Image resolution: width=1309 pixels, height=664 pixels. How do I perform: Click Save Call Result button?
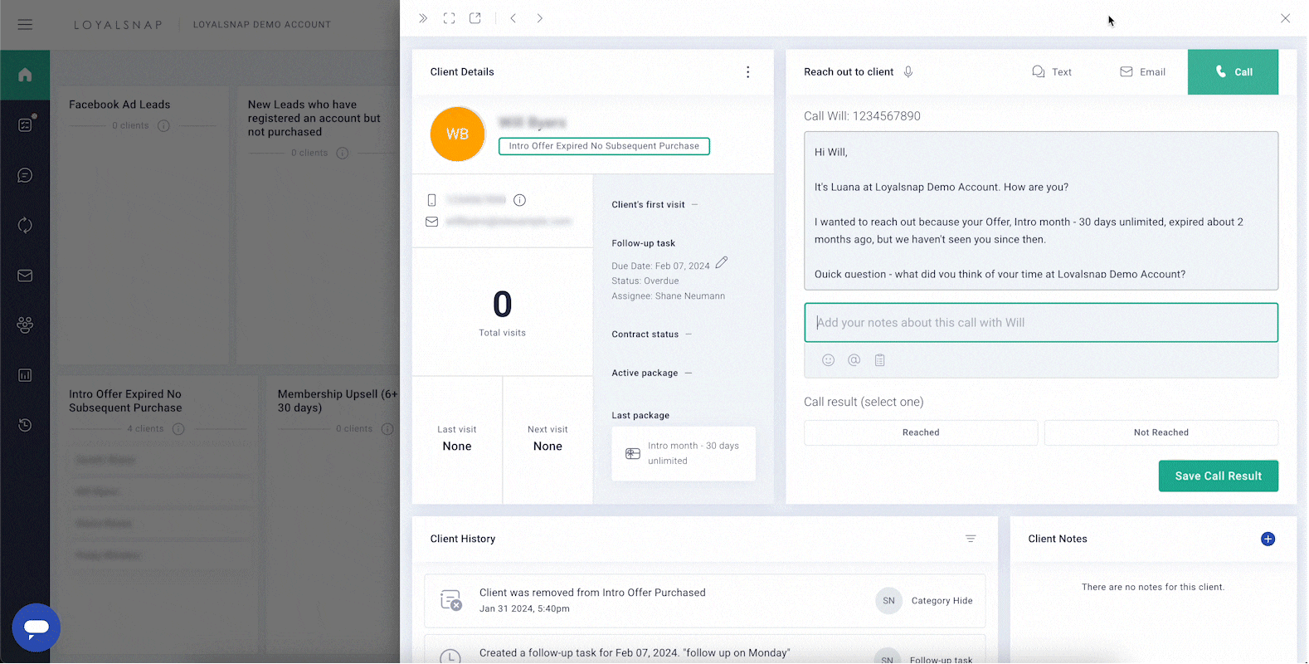click(1218, 476)
